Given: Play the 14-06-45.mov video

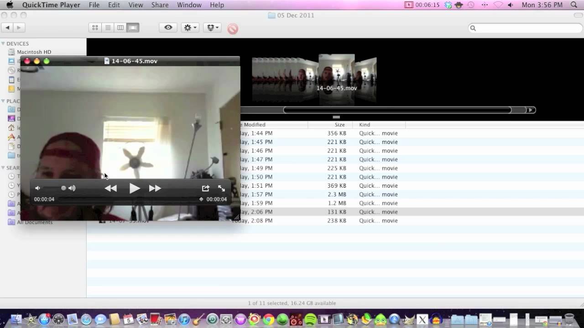Looking at the screenshot, I should point(135,188).
